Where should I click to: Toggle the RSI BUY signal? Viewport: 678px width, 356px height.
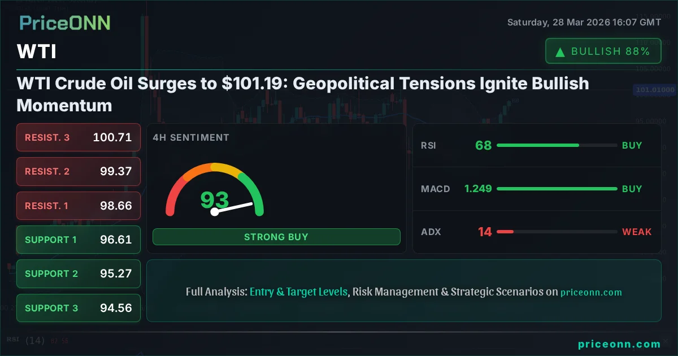[x=632, y=145]
